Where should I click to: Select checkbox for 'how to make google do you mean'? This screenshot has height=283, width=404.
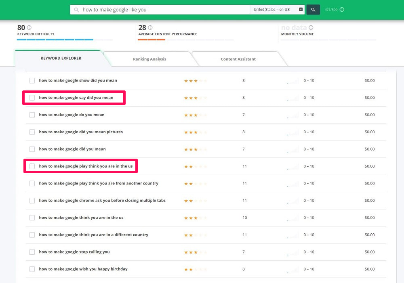(x=32, y=115)
